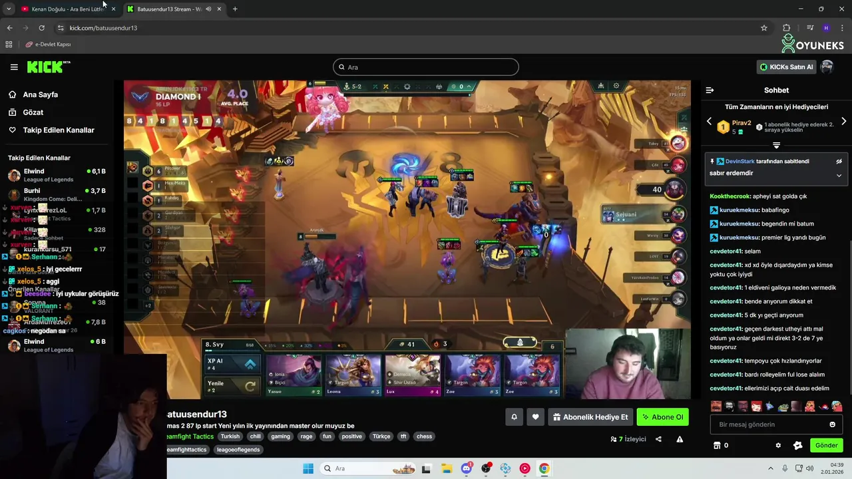Click the taskbar volume speaker icon
Viewport: 852px width, 479px height.
810,468
